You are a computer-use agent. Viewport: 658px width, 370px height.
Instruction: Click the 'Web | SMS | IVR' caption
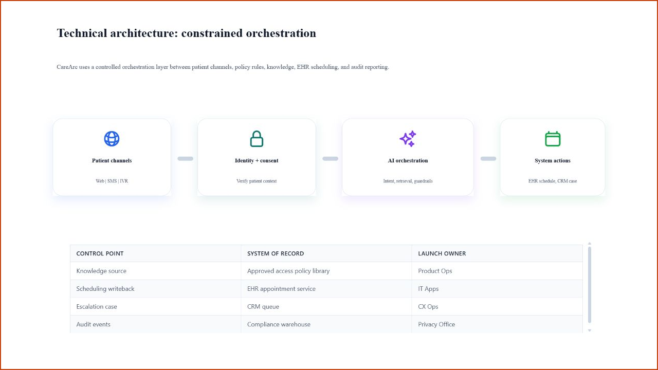point(112,181)
